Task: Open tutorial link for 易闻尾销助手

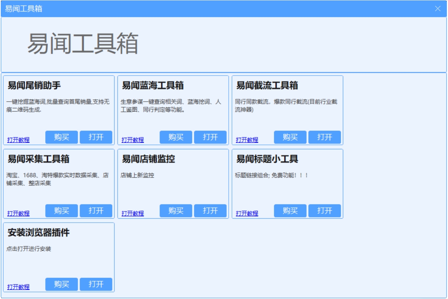Action: (19, 140)
